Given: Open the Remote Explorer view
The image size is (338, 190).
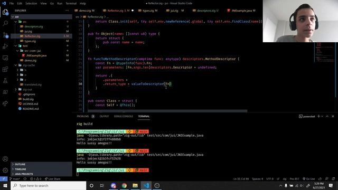Looking at the screenshot, I should tap(5, 58).
